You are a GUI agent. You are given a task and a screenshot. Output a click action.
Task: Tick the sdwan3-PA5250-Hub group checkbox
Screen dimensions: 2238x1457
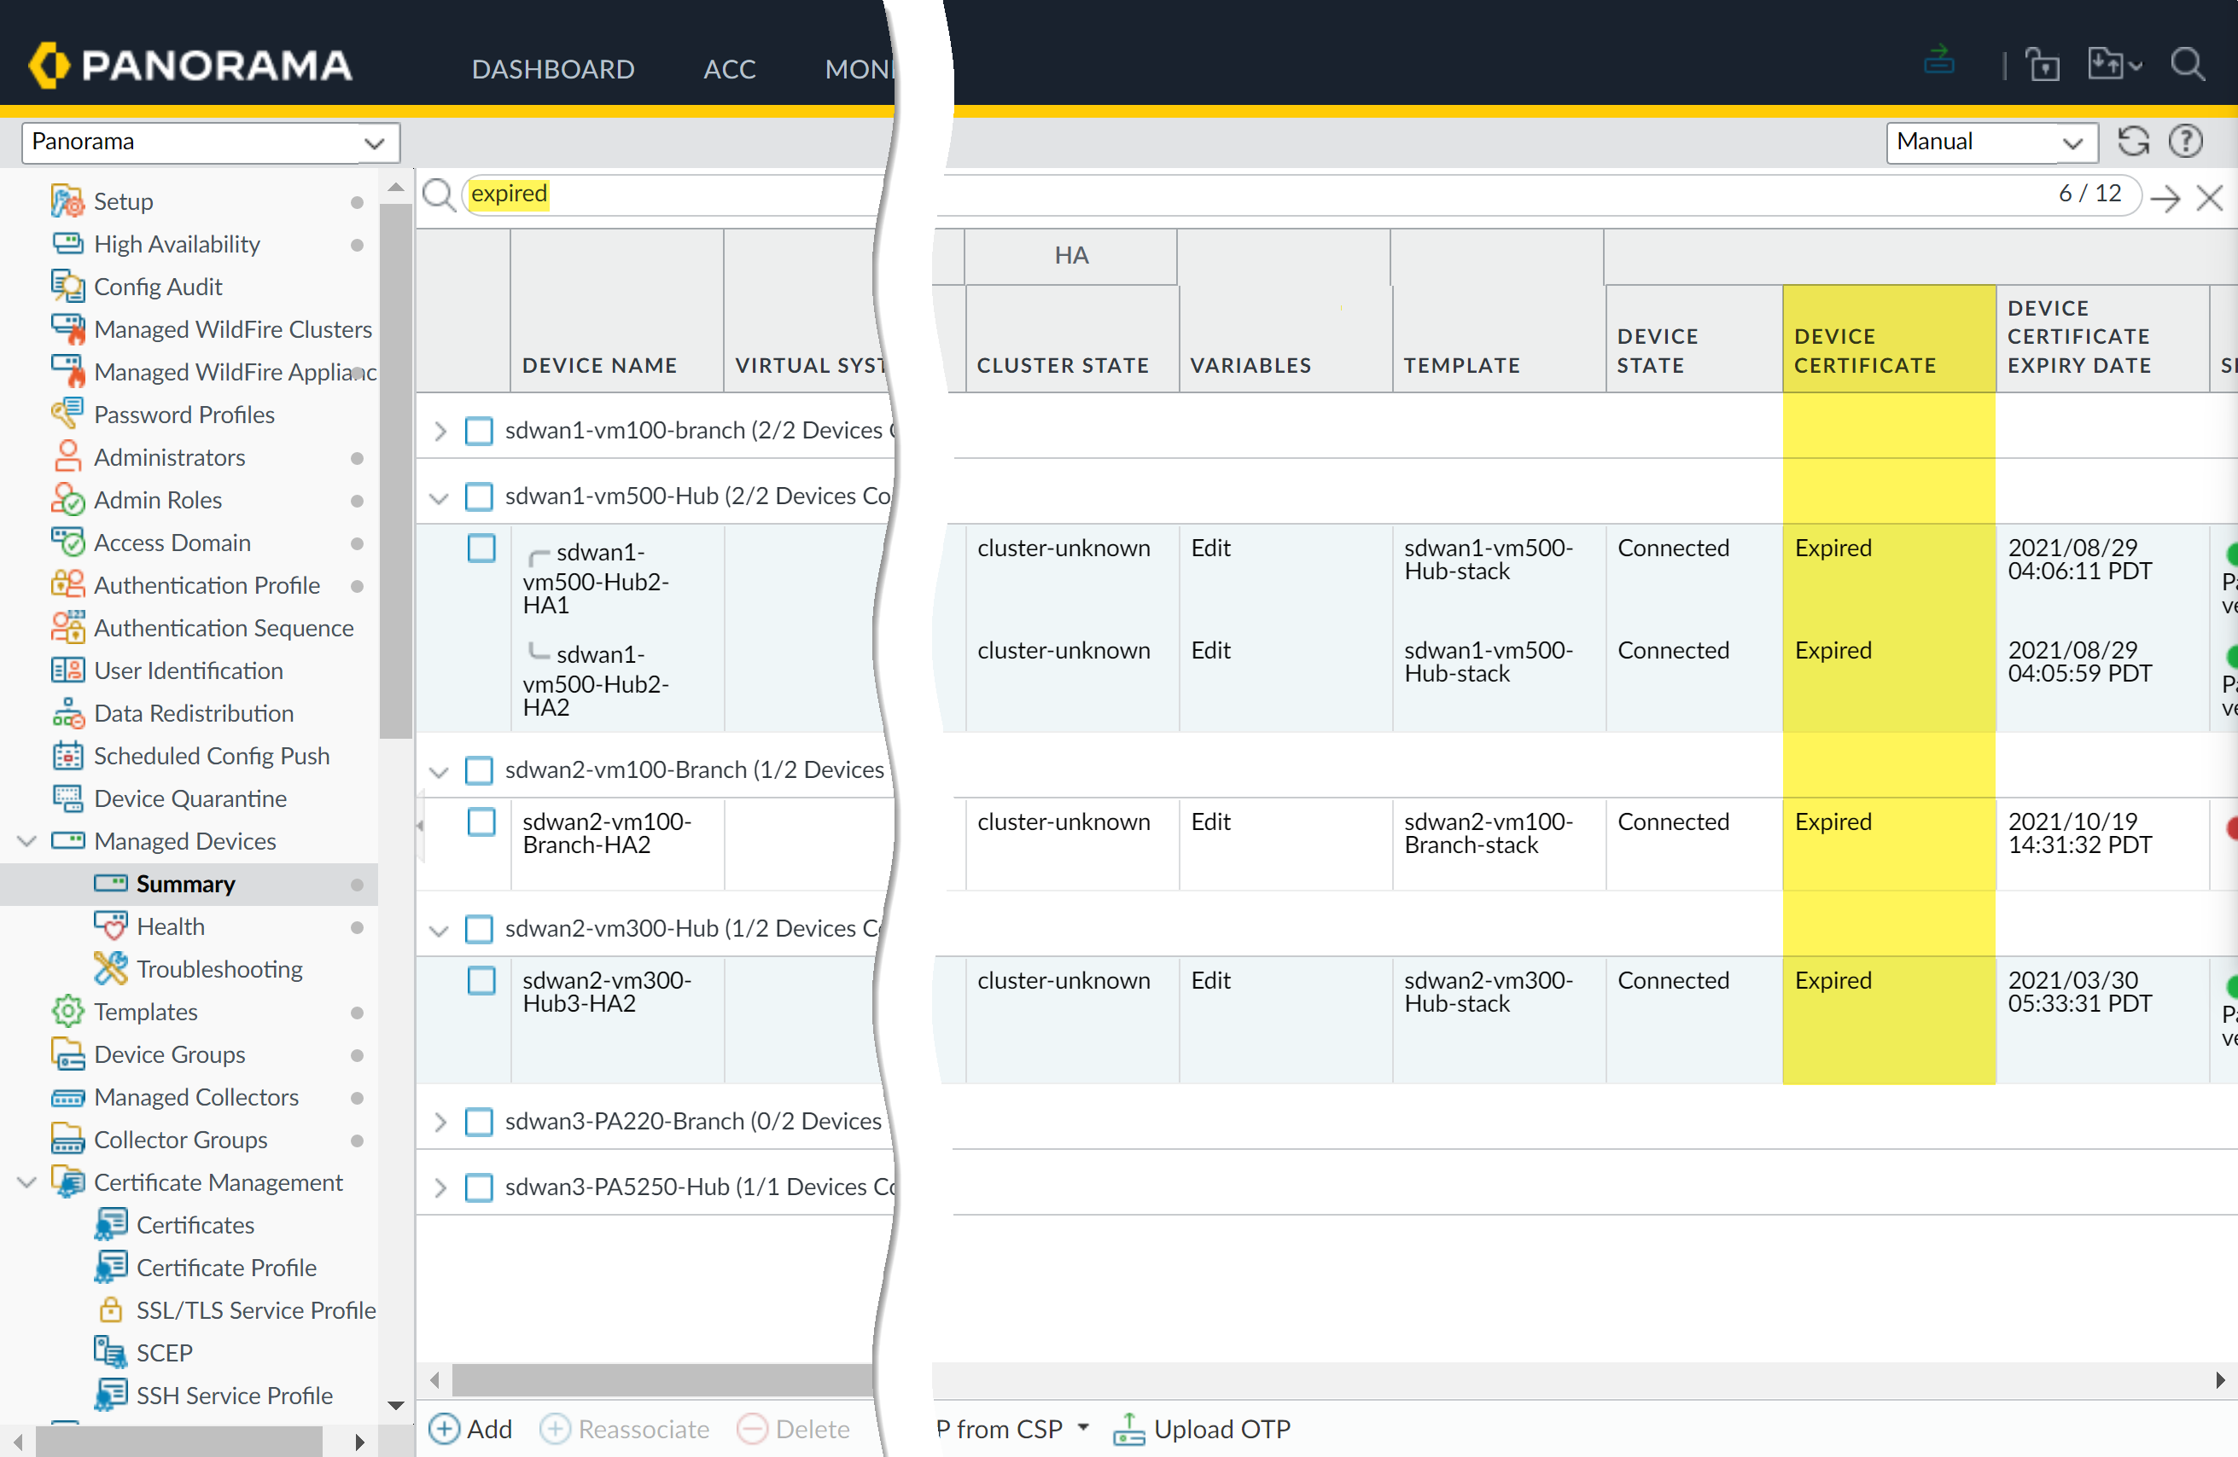pyautogui.click(x=480, y=1187)
